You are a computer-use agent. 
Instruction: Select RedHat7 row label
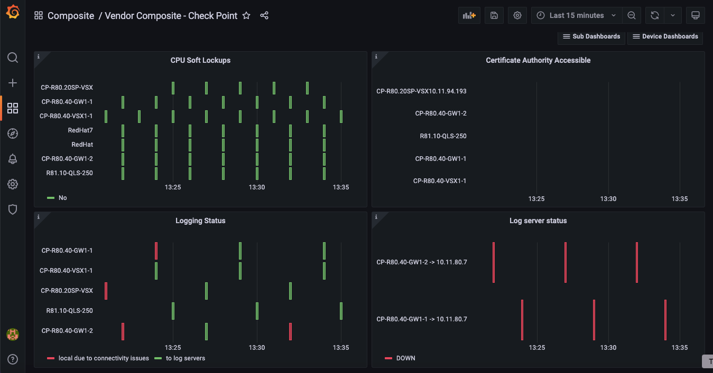[80, 130]
